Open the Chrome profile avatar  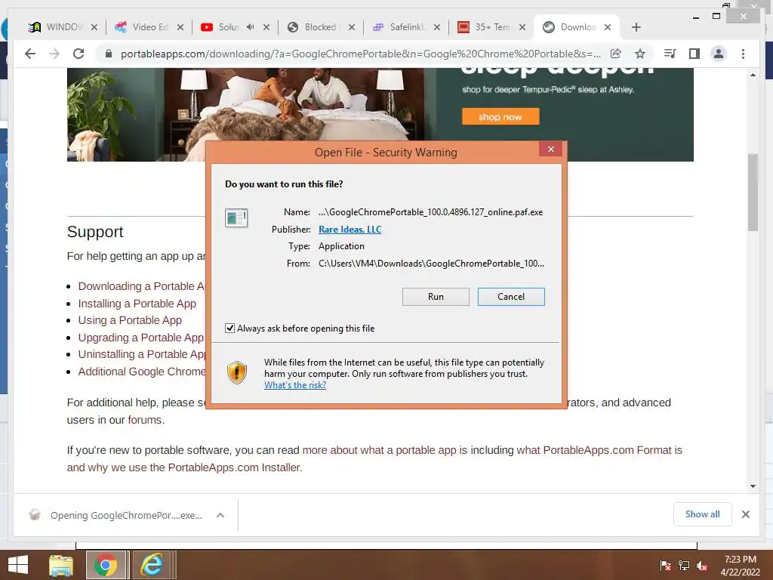719,54
